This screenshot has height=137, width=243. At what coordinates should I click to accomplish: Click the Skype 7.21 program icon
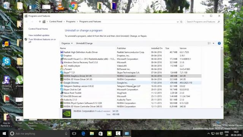click(x=62, y=73)
